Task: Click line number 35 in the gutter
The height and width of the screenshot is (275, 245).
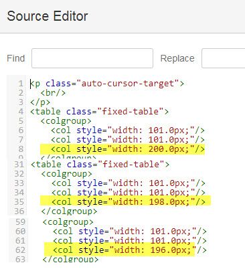Action: [x=19, y=201]
